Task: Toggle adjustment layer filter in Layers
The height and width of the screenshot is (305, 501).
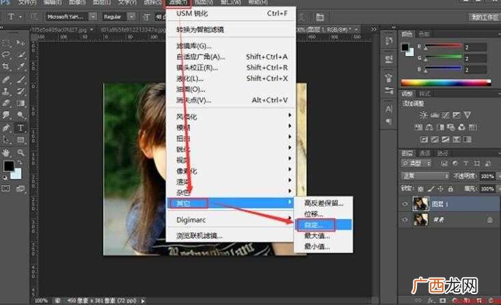Action: (x=455, y=164)
